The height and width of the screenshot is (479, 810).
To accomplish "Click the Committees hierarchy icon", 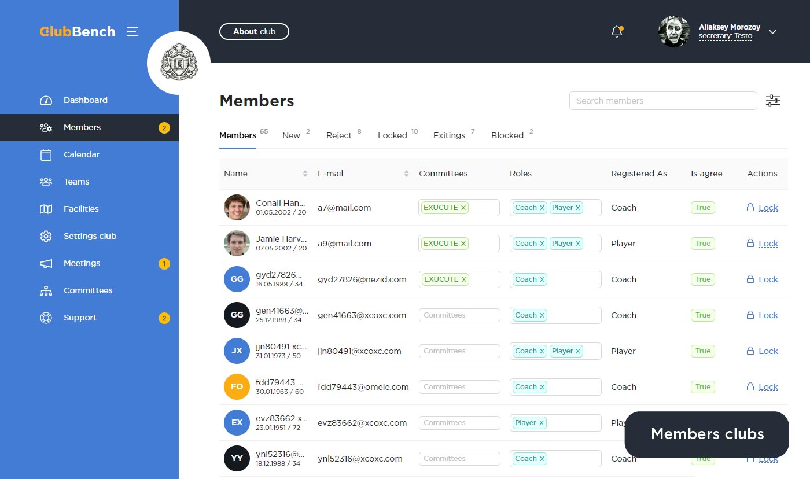I will (46, 290).
